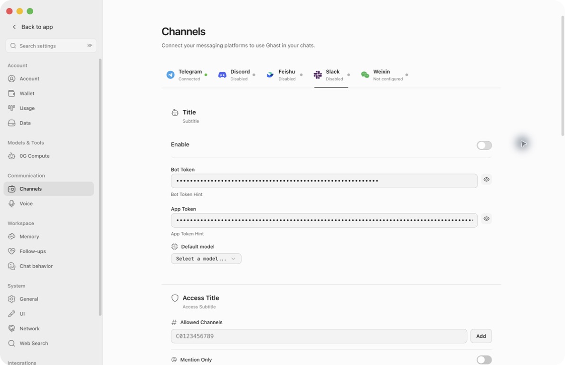Toggle the Enable switch for Slack
565x365 pixels.
coord(484,145)
